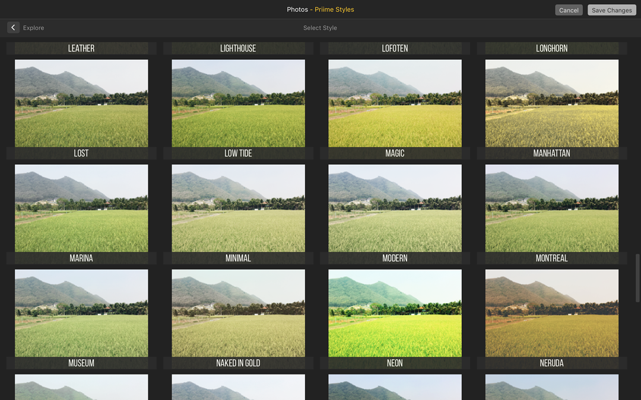Screen dimensions: 641x400
Task: Choose the Low Tide style preview
Action: [239, 103]
